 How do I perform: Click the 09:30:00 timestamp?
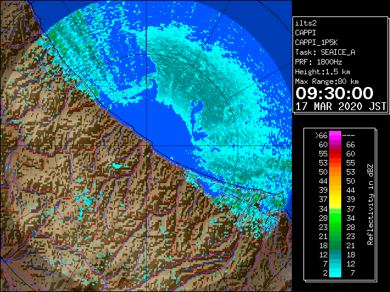[x=335, y=93]
